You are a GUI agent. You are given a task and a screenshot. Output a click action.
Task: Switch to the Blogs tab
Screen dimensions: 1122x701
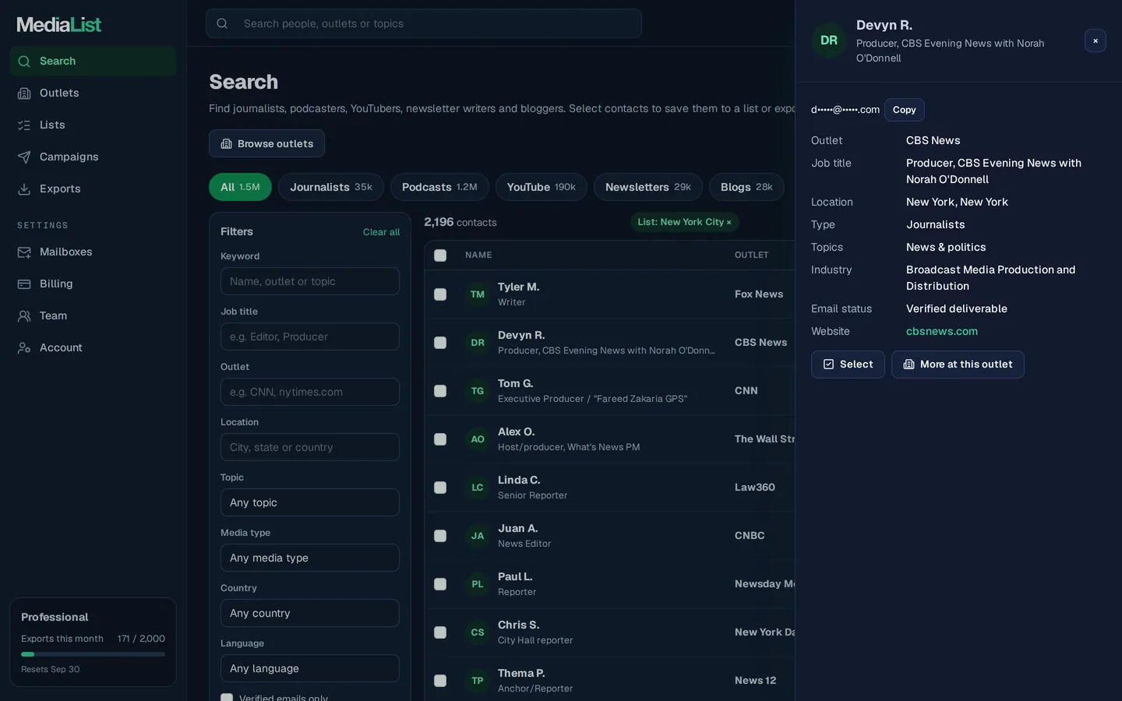point(746,187)
